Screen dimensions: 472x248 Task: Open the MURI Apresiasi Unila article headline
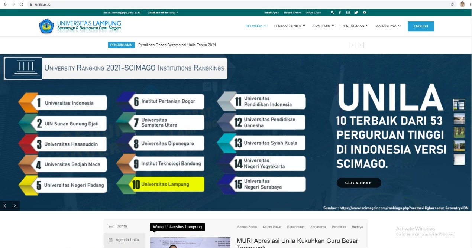click(x=297, y=244)
